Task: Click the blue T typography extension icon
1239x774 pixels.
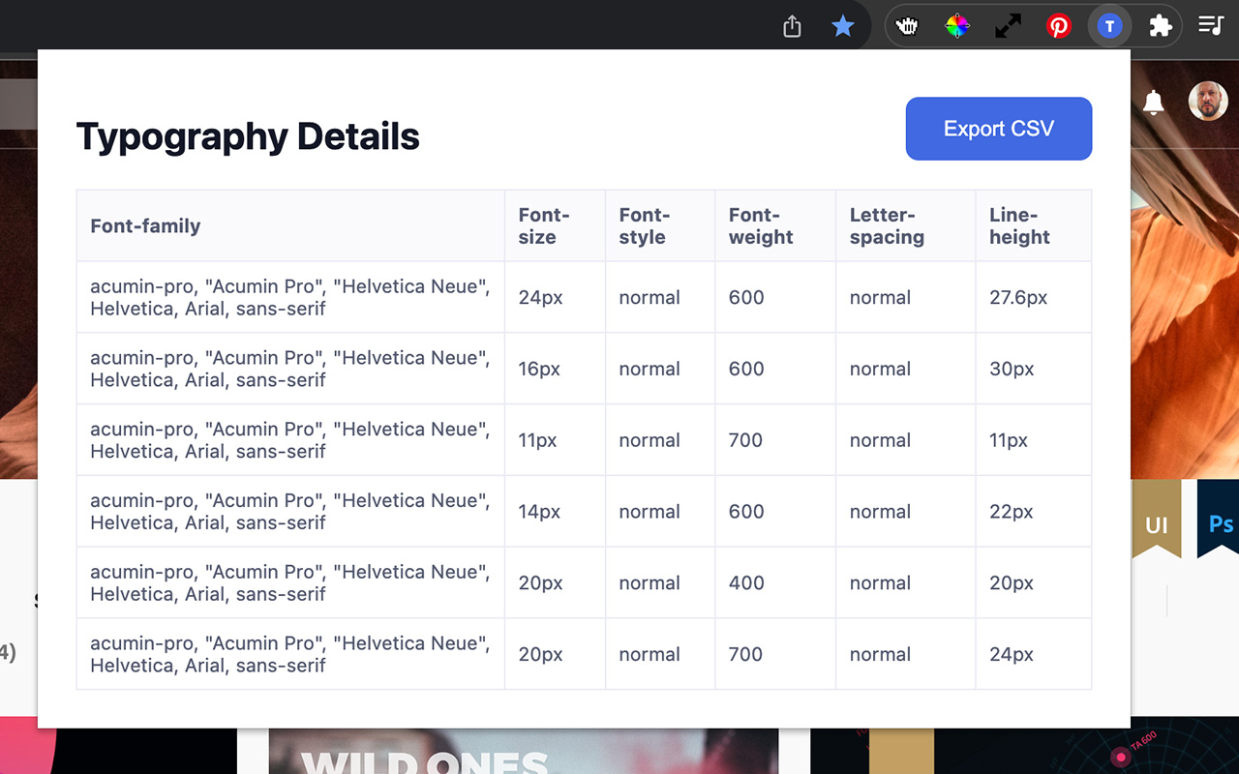Action: (x=1109, y=26)
